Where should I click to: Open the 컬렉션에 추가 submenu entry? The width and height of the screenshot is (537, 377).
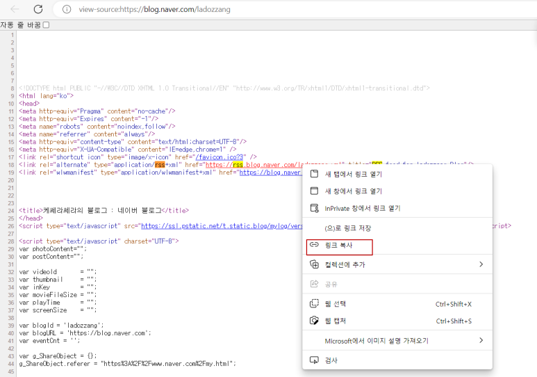[x=397, y=264]
